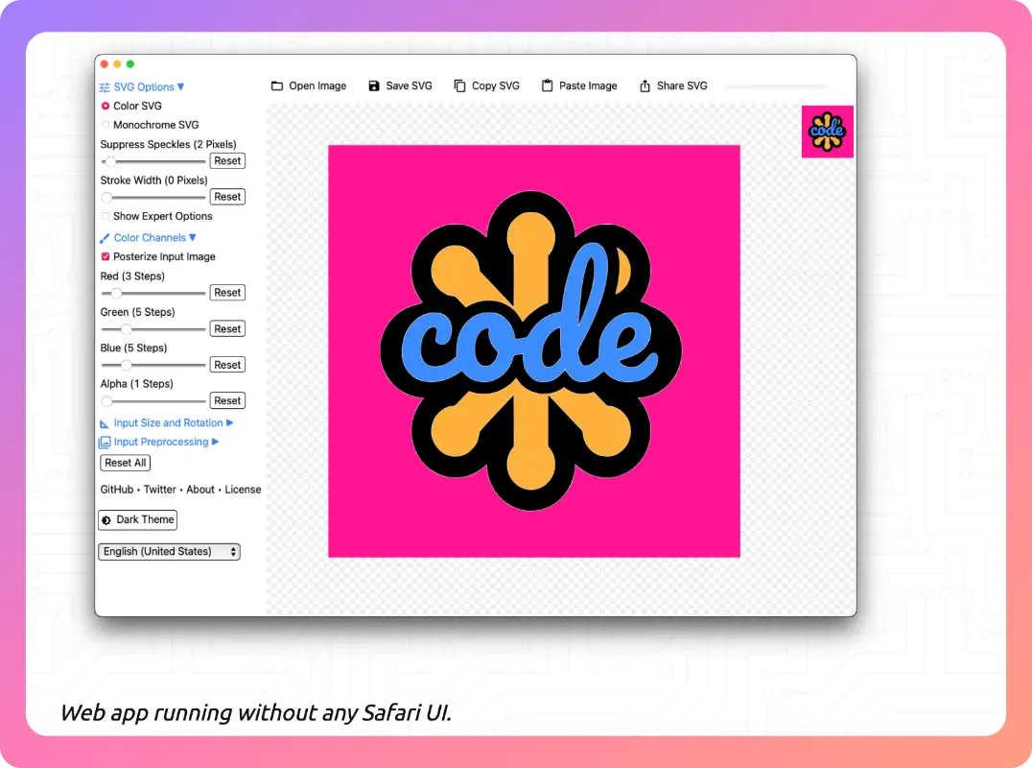This screenshot has height=768, width=1032.
Task: Open the English (United States) language dropdown
Action: tap(169, 552)
